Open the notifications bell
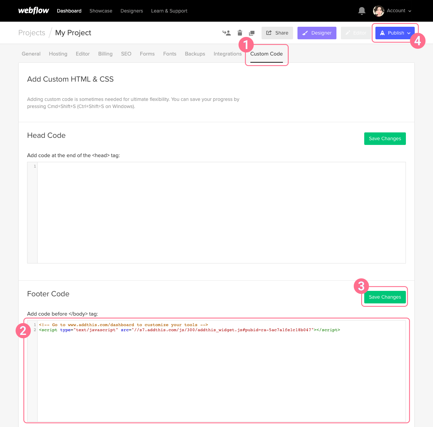Viewport: 433px width, 427px height. coord(362,11)
